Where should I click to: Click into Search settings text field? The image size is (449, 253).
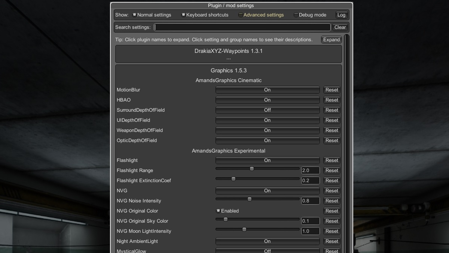[x=242, y=27]
